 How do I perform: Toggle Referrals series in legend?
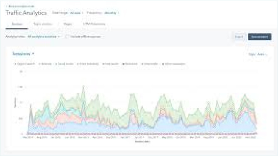pyautogui.click(x=45, y=64)
